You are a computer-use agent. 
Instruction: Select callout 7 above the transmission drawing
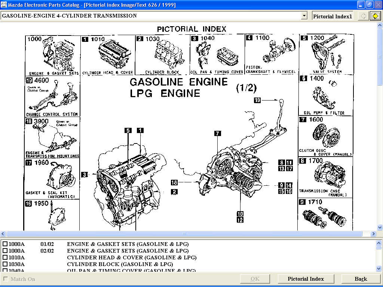[x=218, y=133]
